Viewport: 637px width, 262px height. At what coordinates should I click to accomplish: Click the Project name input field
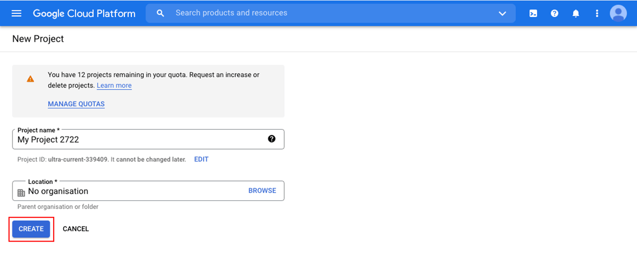click(148, 139)
